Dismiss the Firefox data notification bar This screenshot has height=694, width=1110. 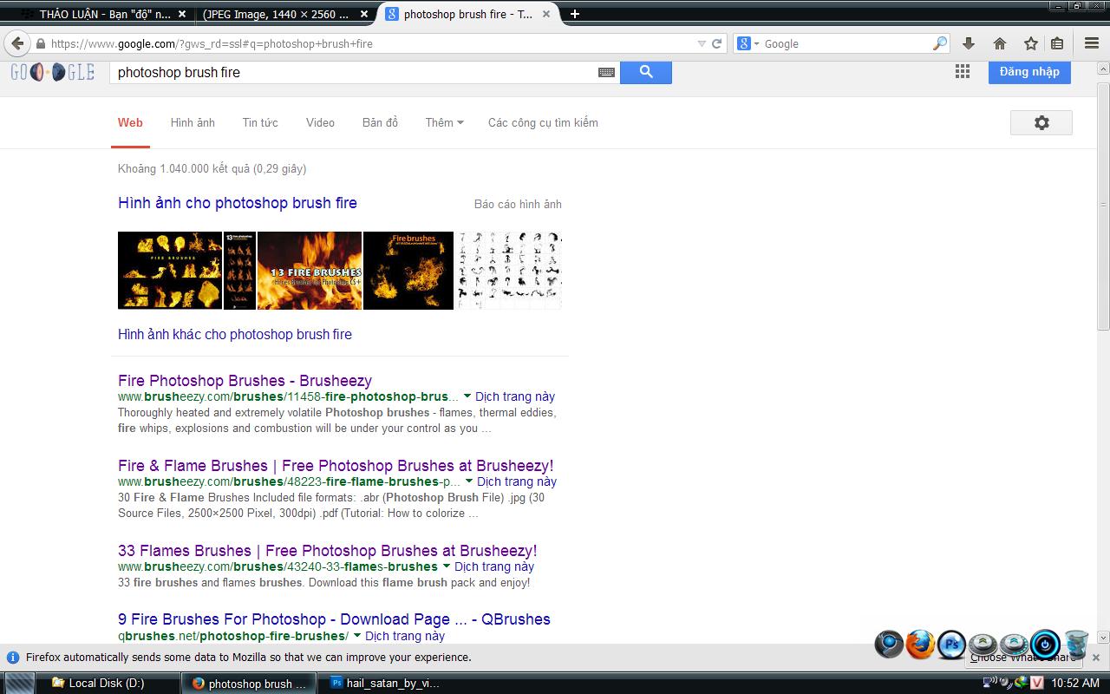[x=1095, y=658]
